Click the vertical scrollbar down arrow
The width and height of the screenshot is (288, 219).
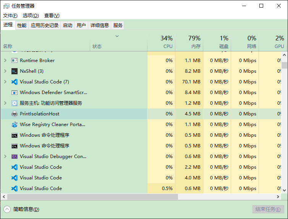[284, 190]
